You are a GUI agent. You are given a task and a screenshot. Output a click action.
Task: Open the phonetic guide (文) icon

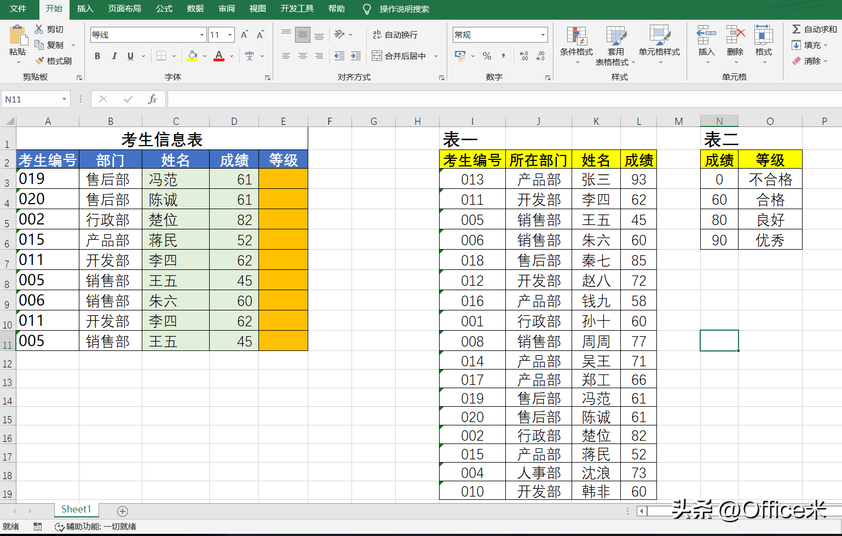click(x=250, y=56)
